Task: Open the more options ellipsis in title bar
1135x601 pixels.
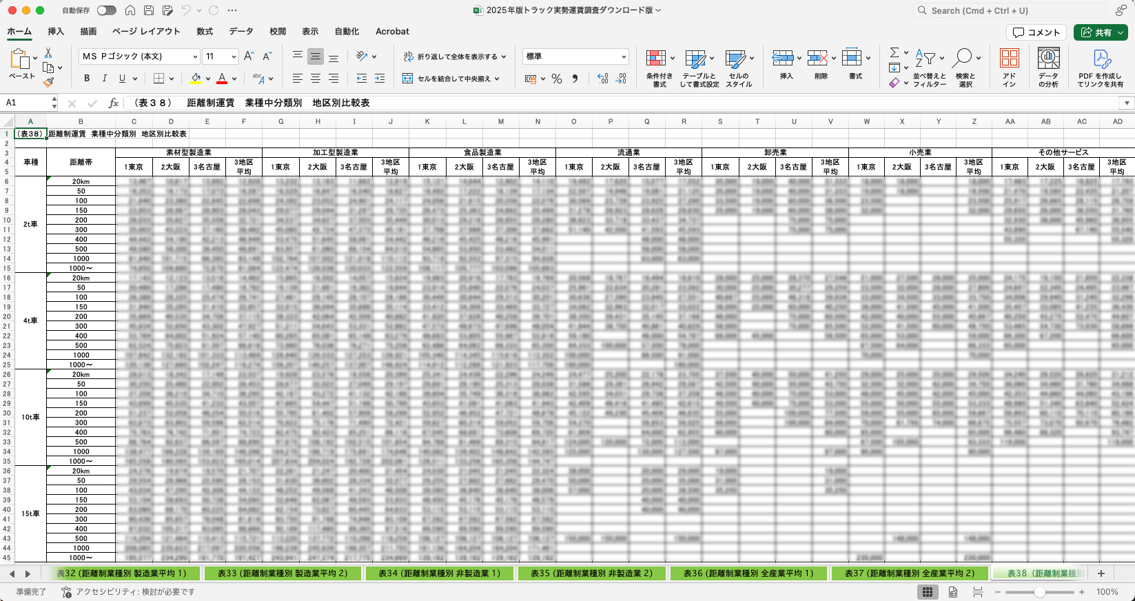Action: point(232,10)
